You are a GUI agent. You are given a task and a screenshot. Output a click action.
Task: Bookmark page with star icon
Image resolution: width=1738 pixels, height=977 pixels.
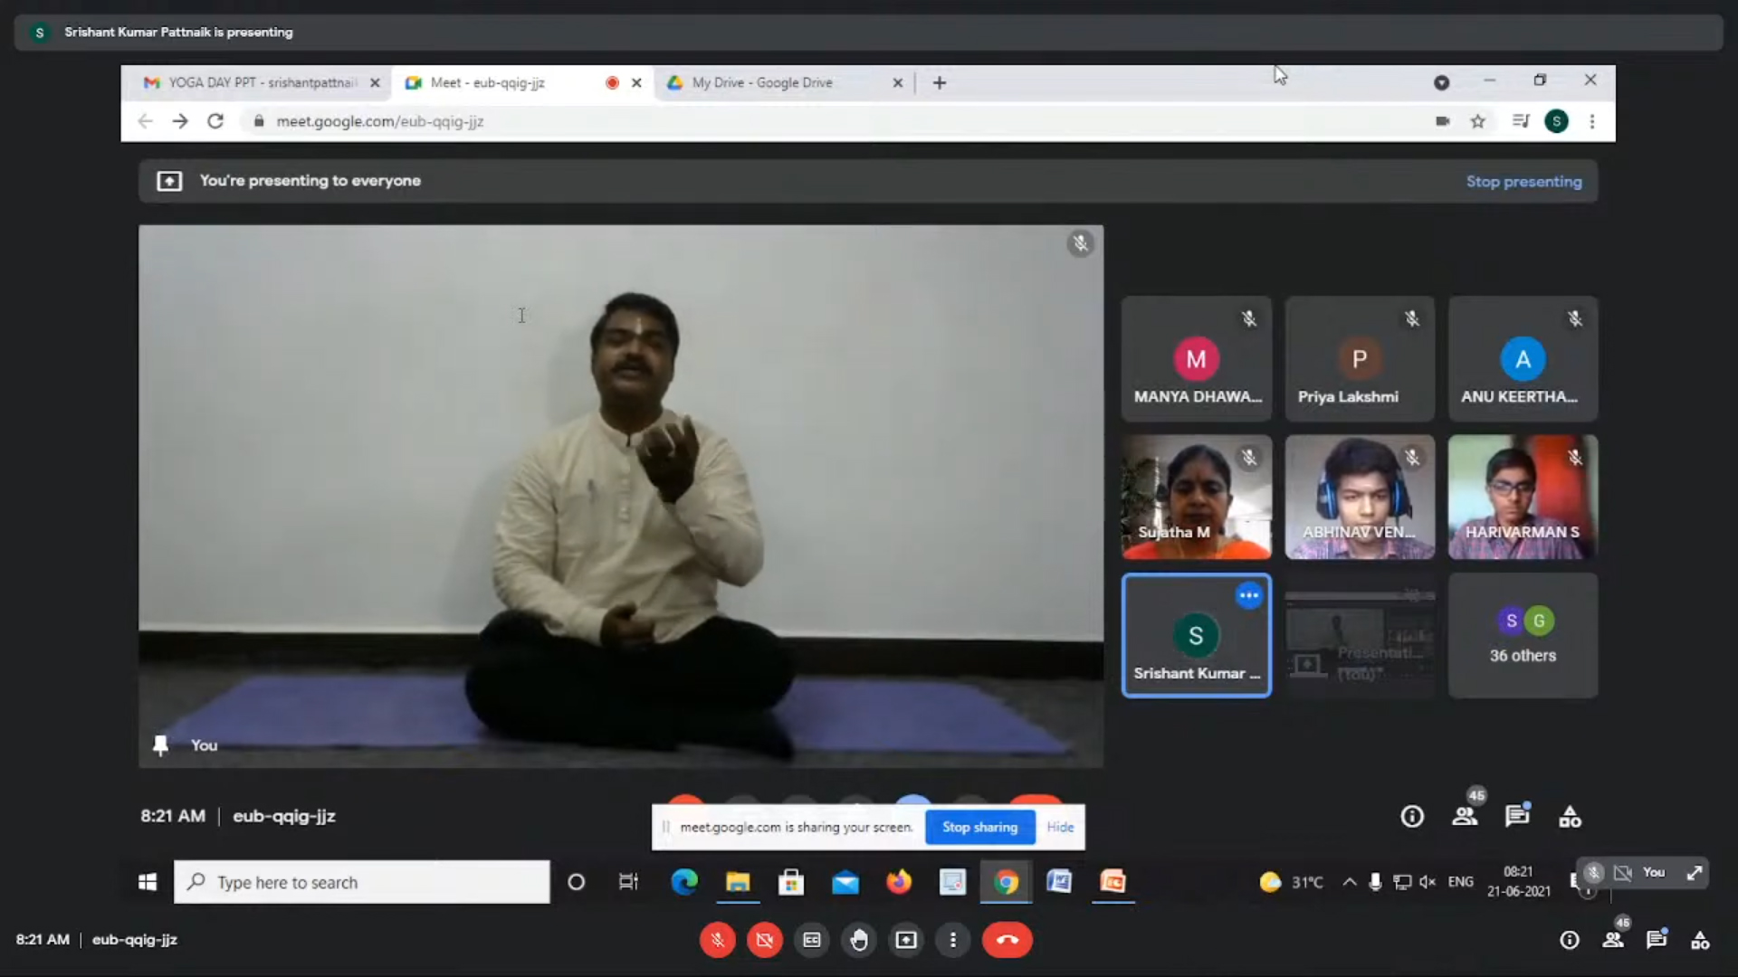(1477, 121)
